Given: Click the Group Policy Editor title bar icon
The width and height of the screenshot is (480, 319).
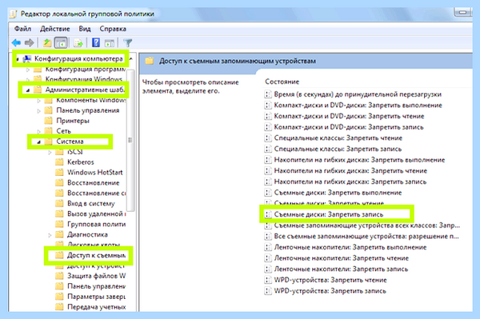Looking at the screenshot, I should 13,14.
